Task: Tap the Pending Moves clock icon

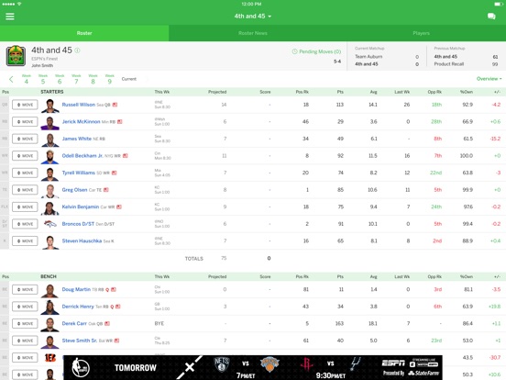Action: (294, 51)
